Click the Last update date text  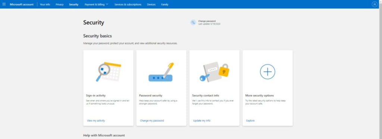[x=209, y=24]
